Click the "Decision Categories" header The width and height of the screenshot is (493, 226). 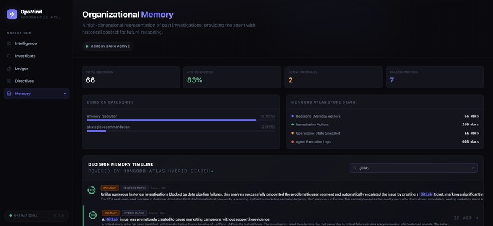(110, 102)
